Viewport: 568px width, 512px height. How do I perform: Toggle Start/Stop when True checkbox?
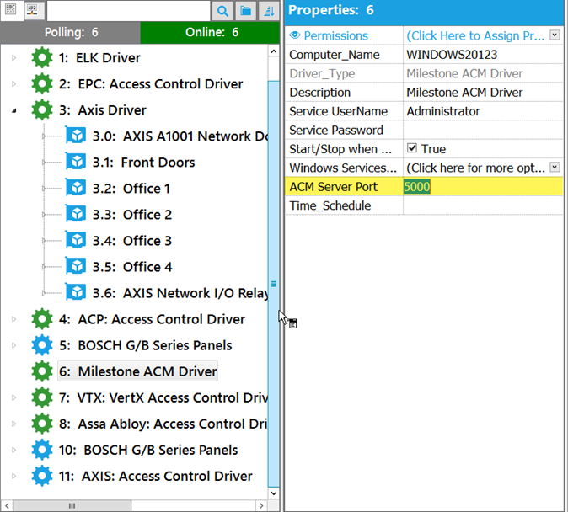click(412, 148)
